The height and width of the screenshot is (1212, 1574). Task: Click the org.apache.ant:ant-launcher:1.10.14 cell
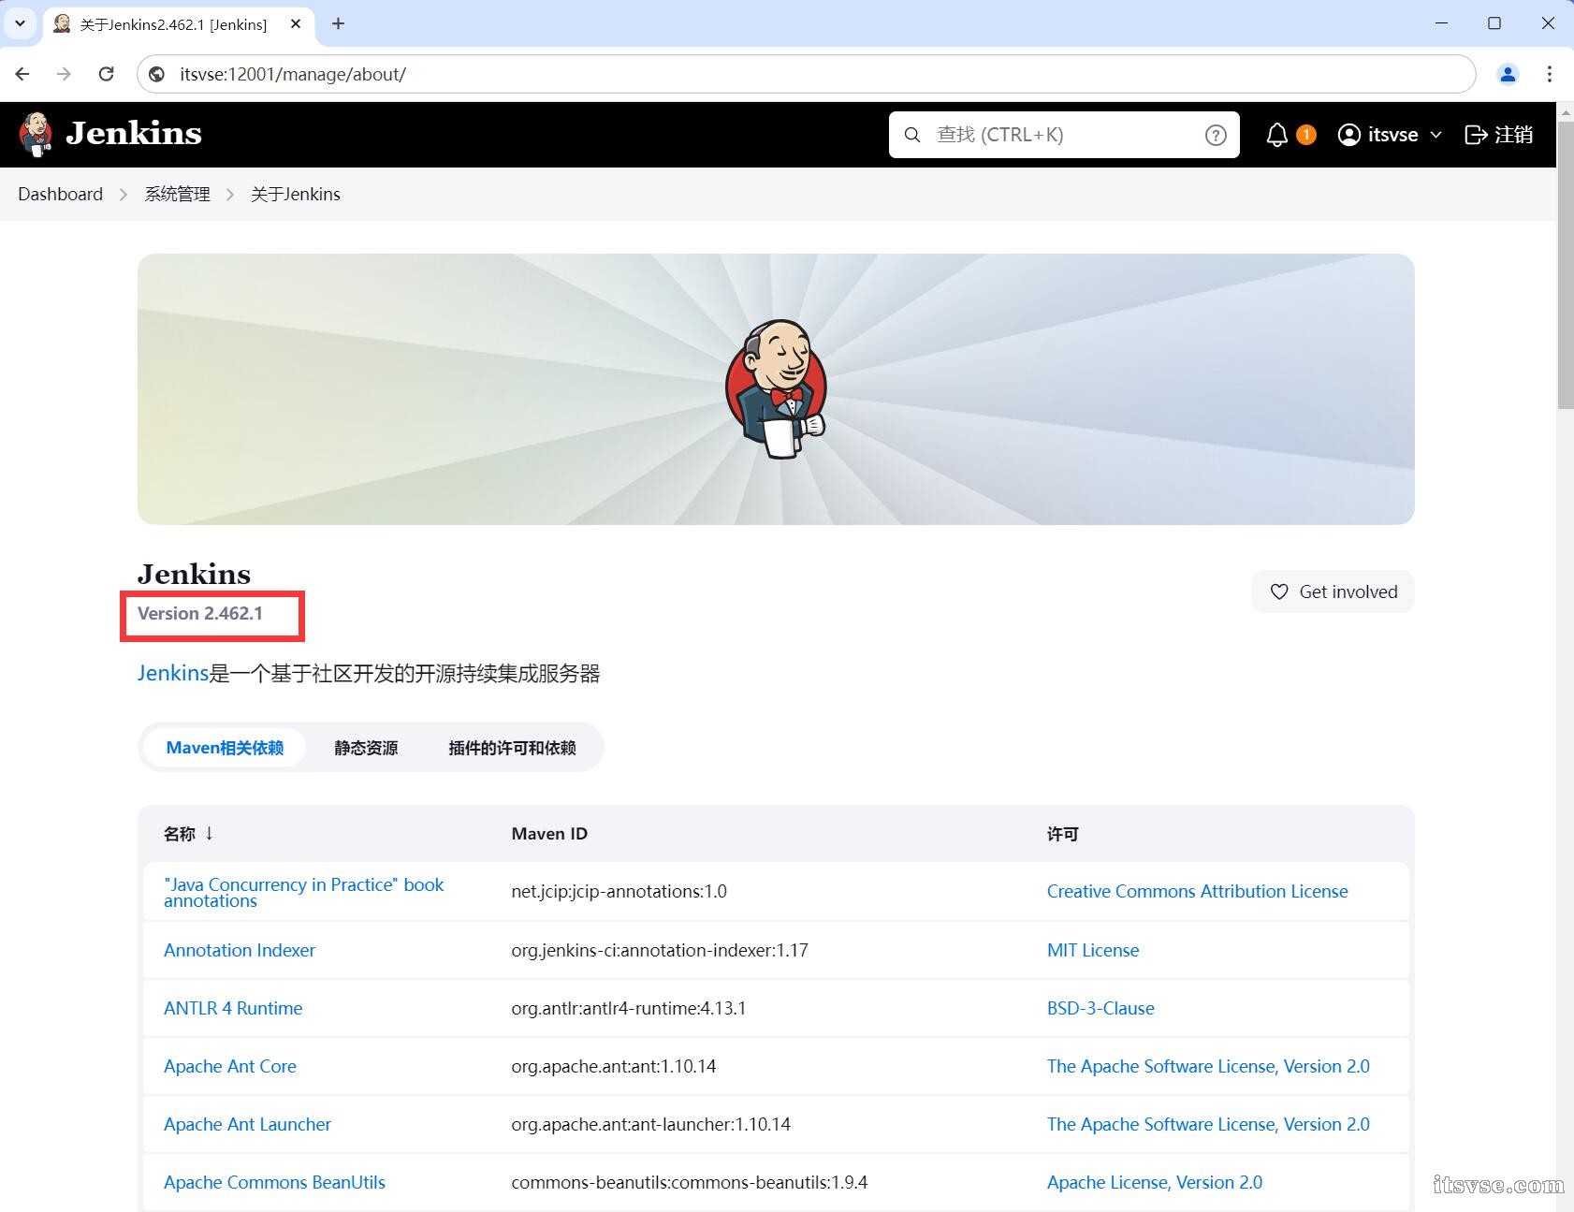click(650, 1124)
